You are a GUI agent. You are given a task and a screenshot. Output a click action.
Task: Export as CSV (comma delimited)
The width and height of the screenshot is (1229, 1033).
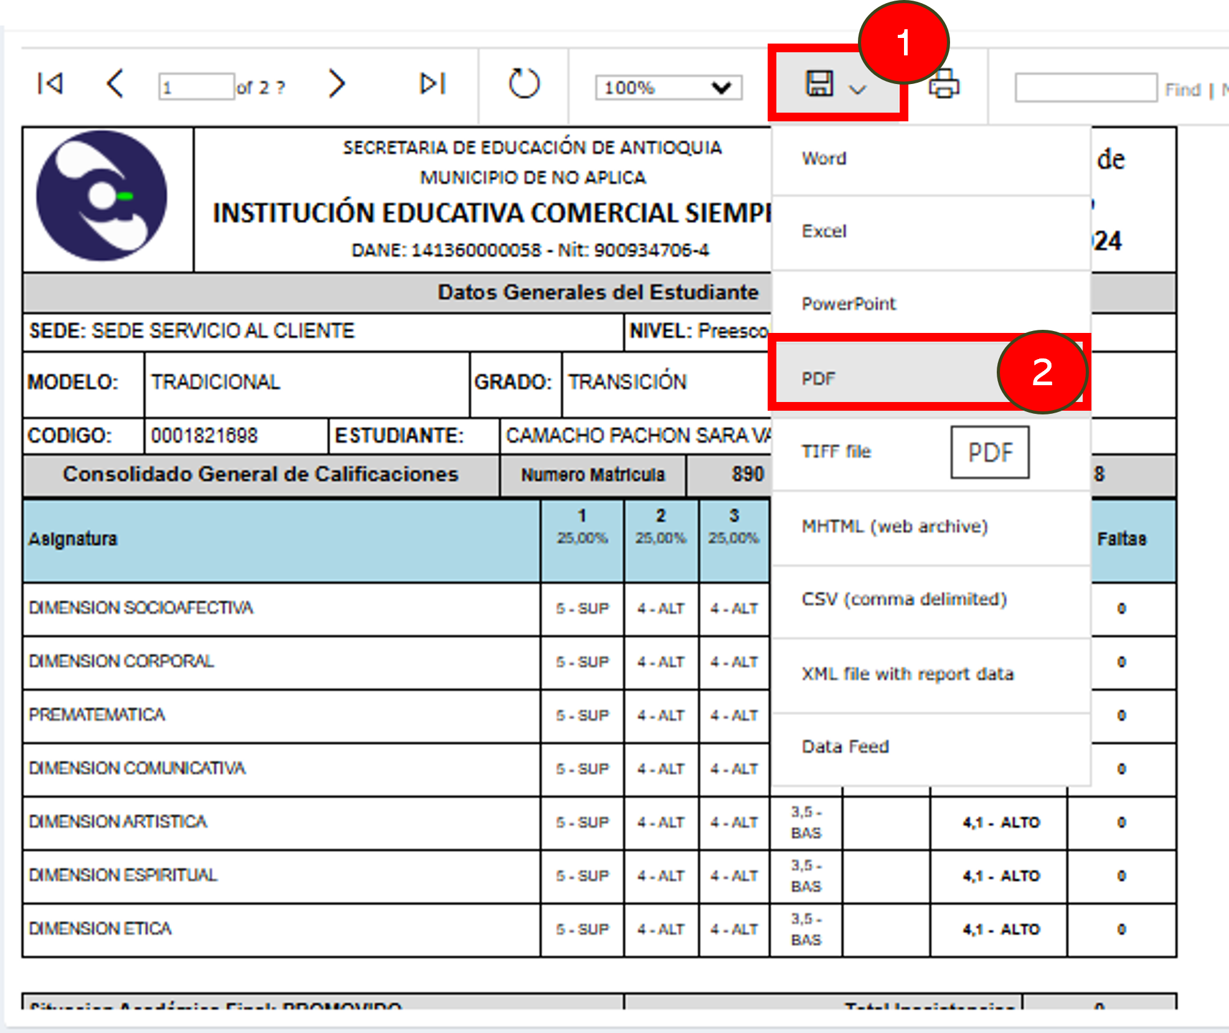click(x=903, y=599)
